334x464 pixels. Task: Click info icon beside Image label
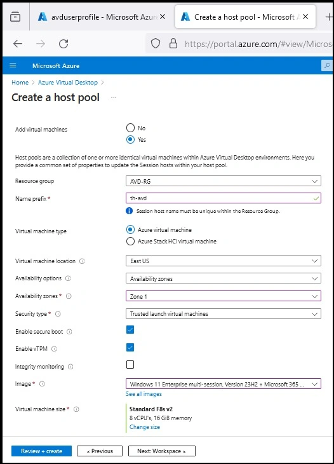coord(42,384)
